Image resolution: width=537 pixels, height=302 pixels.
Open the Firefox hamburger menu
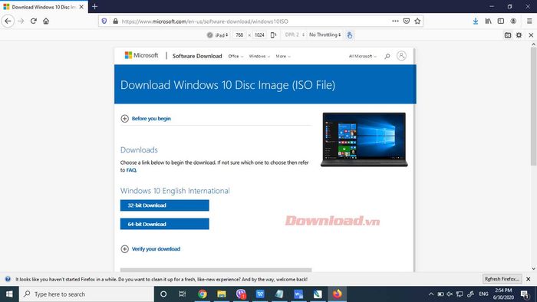click(x=529, y=21)
